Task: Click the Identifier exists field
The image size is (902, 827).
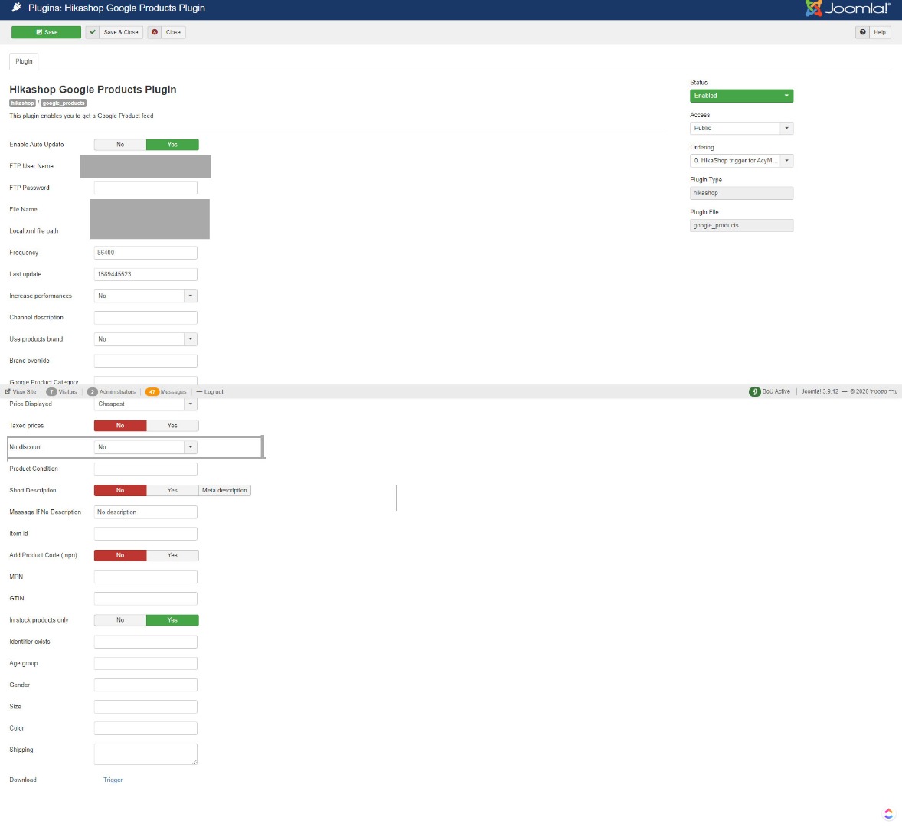Action: tap(145, 642)
